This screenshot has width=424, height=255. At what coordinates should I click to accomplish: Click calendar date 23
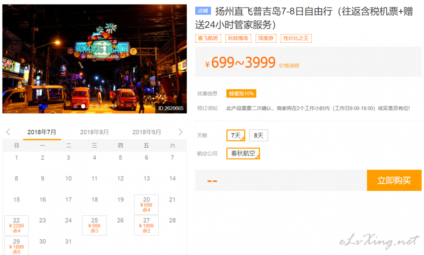[42, 221]
